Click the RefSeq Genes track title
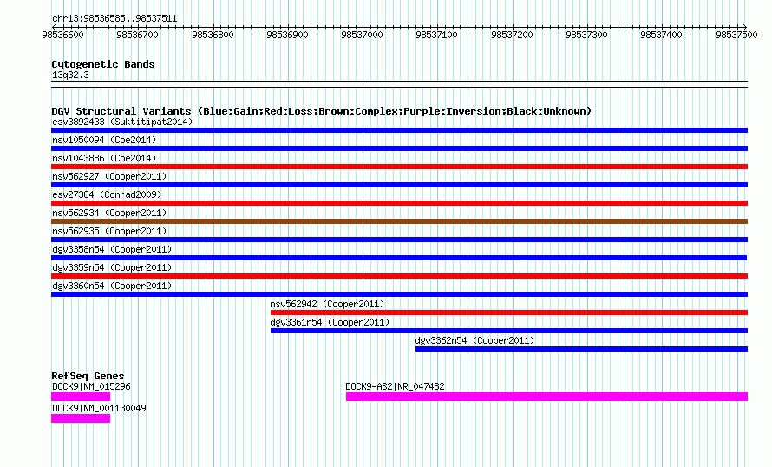The height and width of the screenshot is (467, 772). (x=88, y=376)
